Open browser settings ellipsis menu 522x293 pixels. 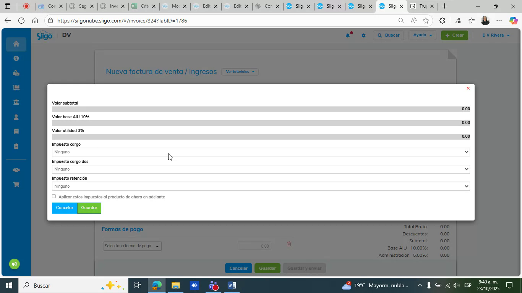click(x=499, y=21)
